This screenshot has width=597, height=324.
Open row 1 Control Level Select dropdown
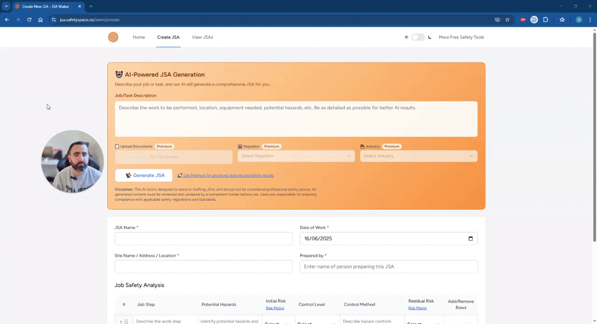coord(317,322)
